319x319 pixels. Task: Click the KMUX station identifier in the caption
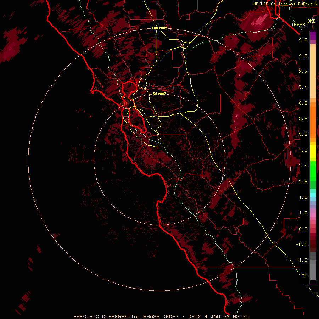pyautogui.click(x=195, y=317)
